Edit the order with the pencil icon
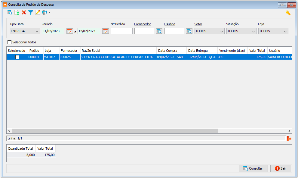 tap(38, 13)
